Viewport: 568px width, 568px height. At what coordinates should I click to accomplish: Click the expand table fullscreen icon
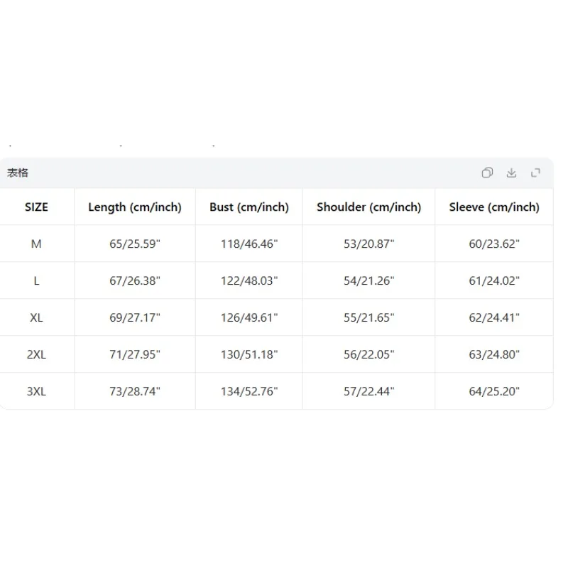coord(535,173)
